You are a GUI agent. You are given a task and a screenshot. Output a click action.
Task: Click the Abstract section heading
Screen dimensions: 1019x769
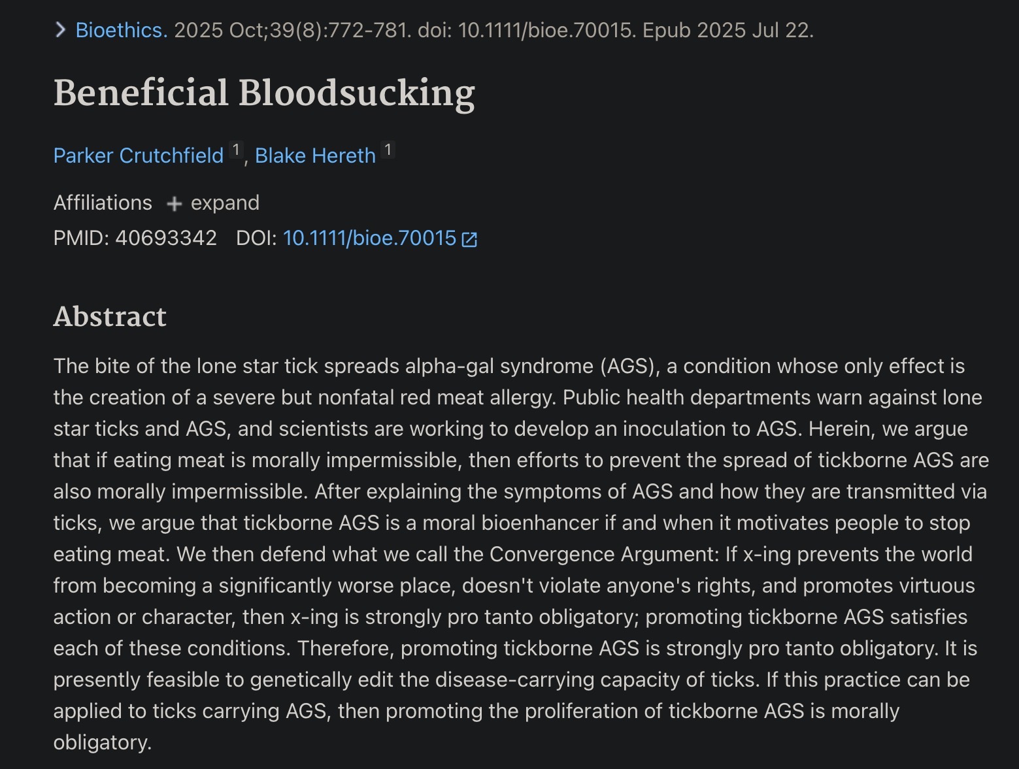[110, 317]
